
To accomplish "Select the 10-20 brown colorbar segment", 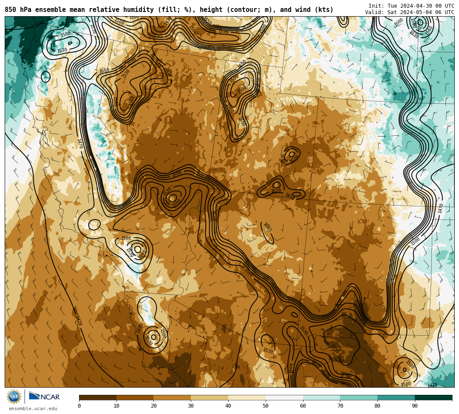I will [x=135, y=397].
